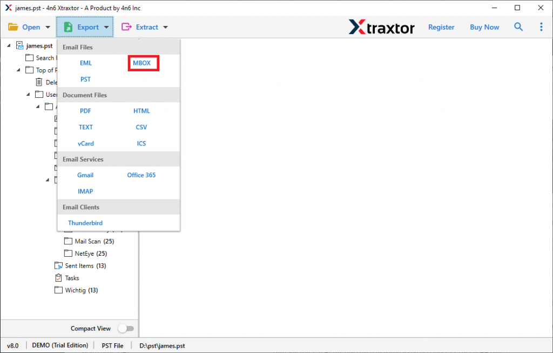The width and height of the screenshot is (553, 353).
Task: Export to Office 365 service
Action: click(x=141, y=175)
